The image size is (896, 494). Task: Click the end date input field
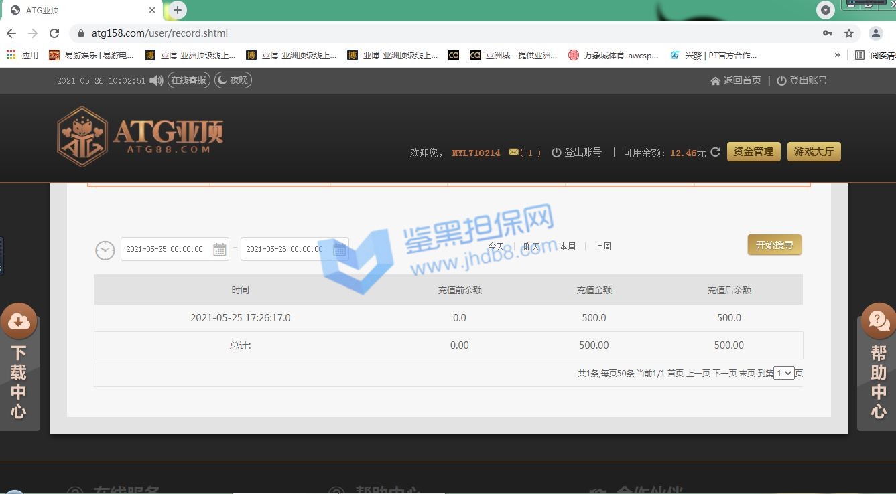click(x=285, y=249)
